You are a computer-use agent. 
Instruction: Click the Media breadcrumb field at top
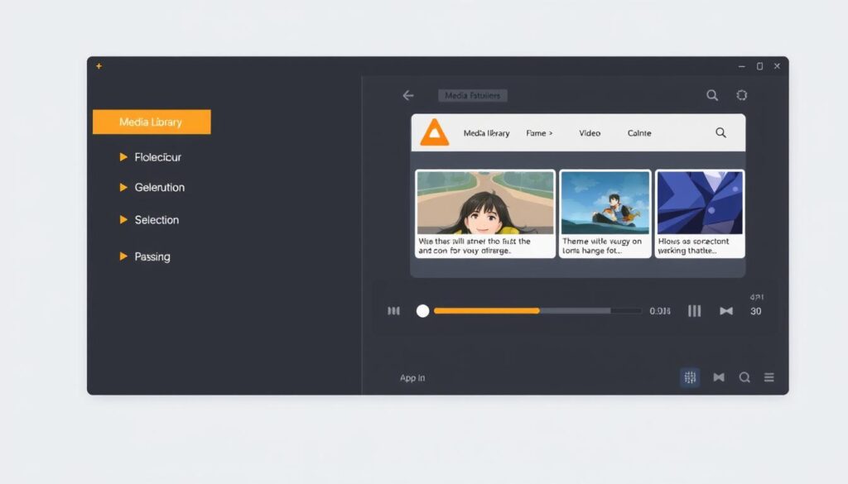[473, 96]
